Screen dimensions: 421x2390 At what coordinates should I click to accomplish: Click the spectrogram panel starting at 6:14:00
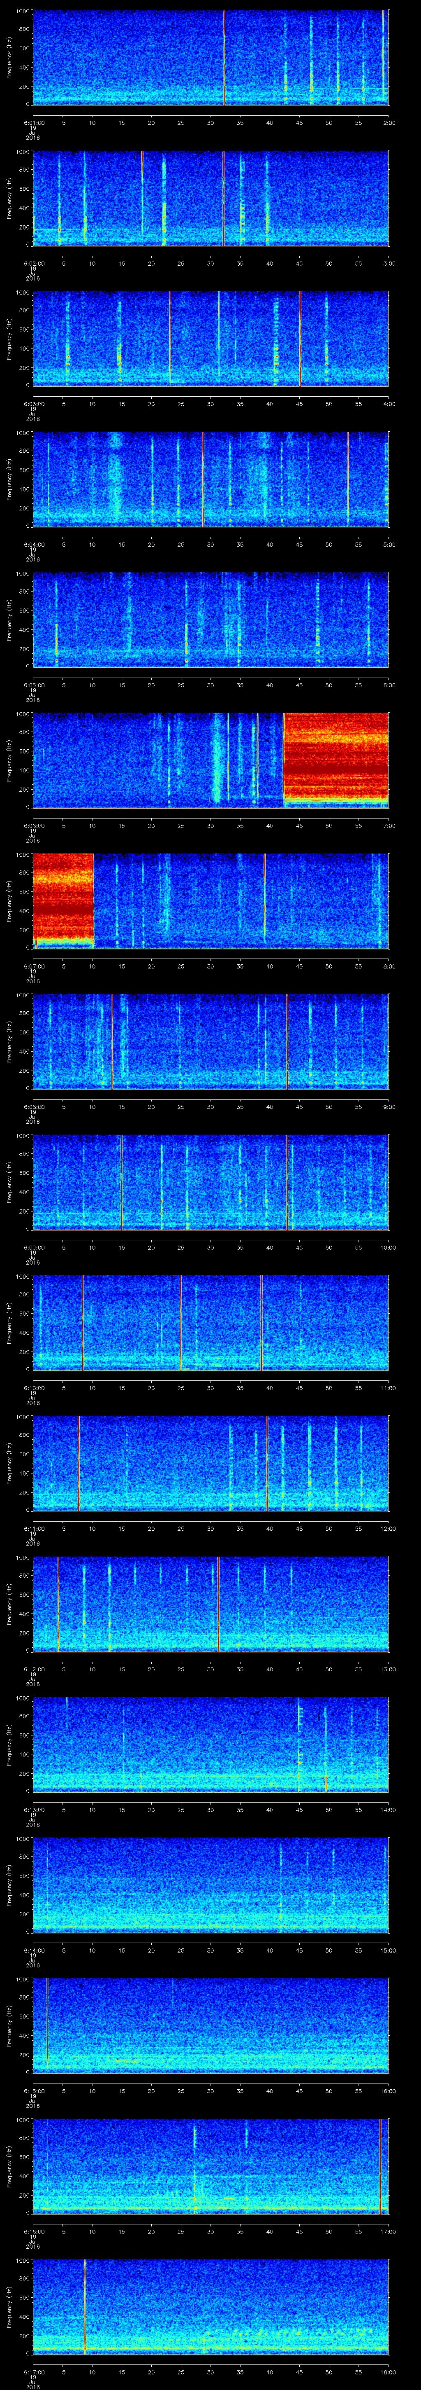pyautogui.click(x=210, y=1885)
